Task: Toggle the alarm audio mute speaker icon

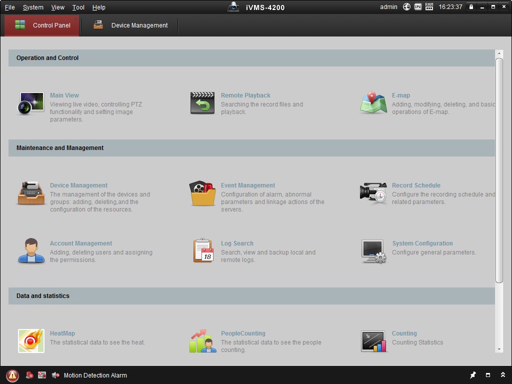Action: tap(56, 375)
